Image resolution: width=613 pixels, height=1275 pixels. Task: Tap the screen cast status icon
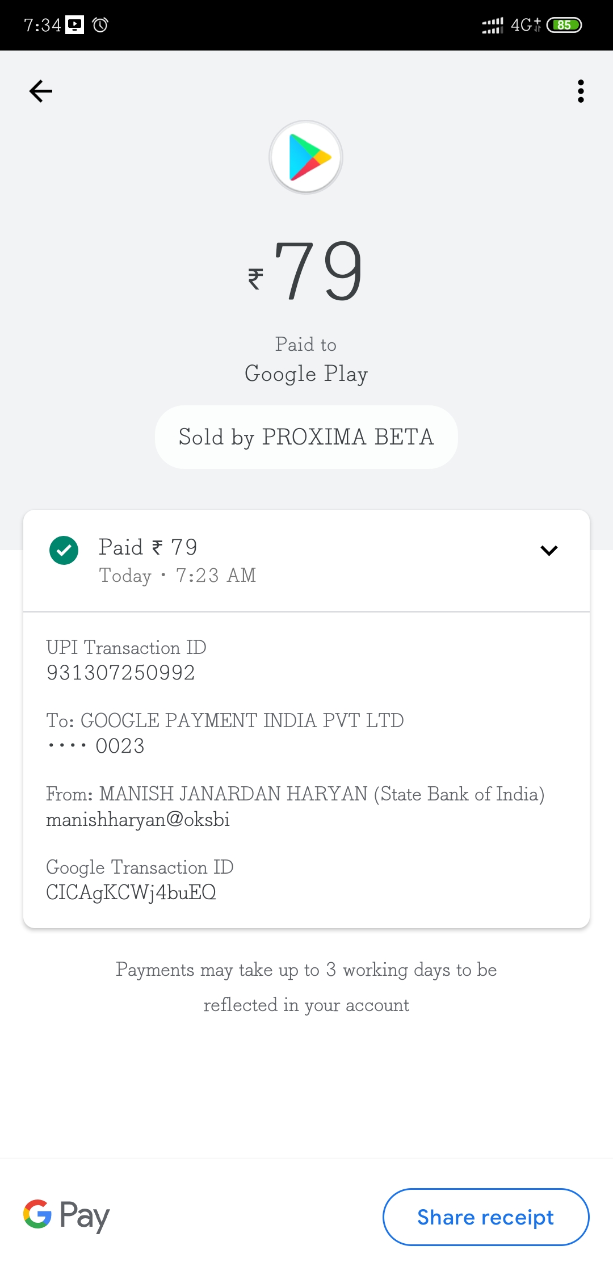pos(75,25)
